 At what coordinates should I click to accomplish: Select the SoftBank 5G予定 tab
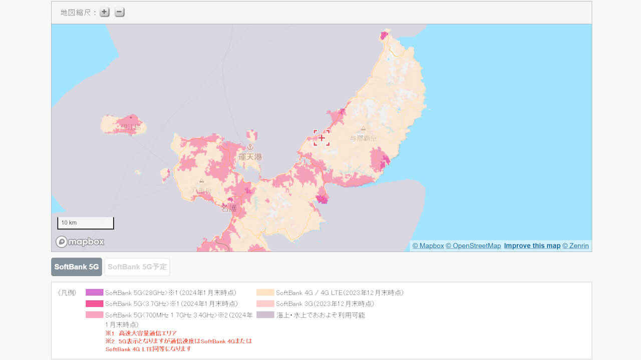[x=137, y=267]
